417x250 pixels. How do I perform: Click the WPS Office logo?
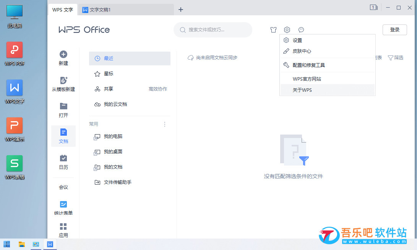pos(84,30)
